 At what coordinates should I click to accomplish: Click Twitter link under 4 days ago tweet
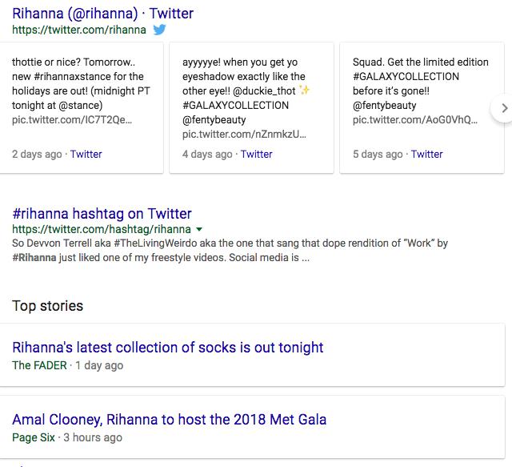pos(256,154)
